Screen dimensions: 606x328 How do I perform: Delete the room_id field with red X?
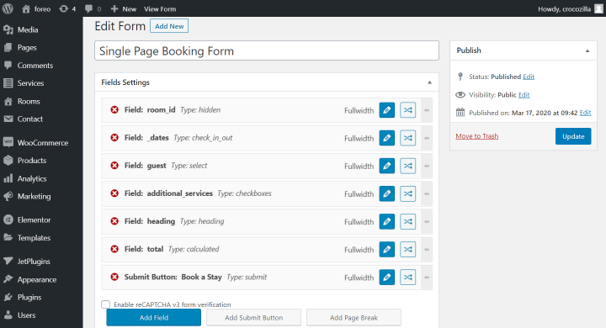(114, 110)
